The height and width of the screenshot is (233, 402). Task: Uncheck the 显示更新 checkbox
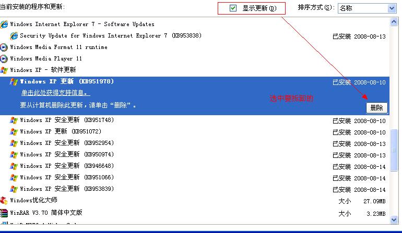coord(233,8)
